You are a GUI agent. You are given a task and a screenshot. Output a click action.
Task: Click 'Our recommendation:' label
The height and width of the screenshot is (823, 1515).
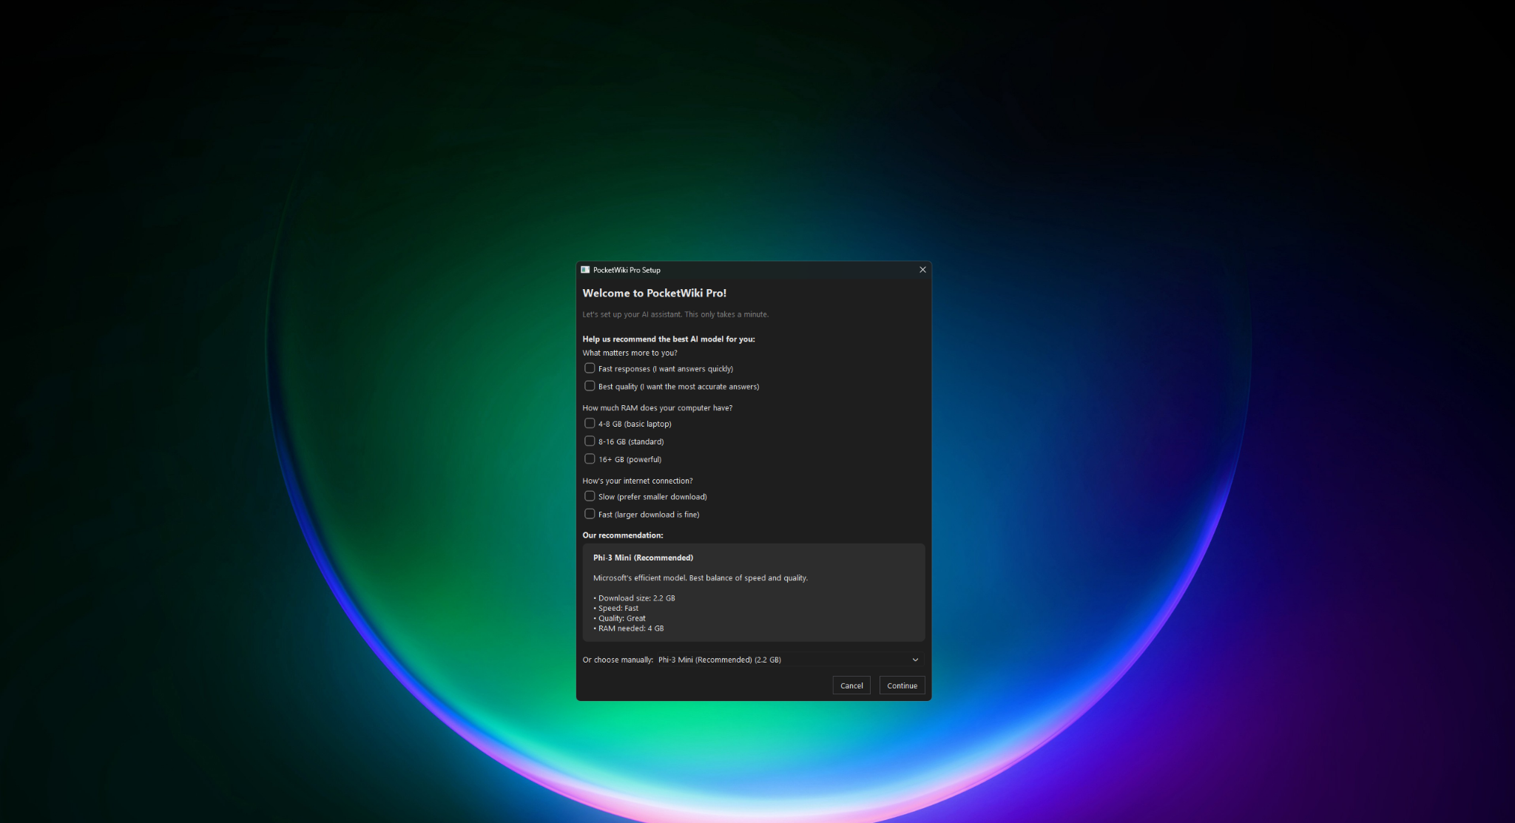coord(622,535)
